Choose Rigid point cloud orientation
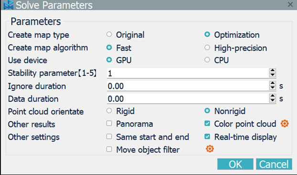This screenshot has height=175, width=297. pos(109,111)
